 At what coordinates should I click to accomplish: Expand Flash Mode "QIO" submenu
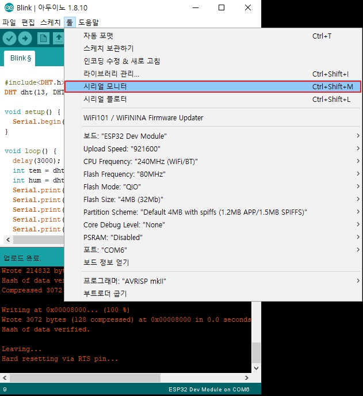click(x=213, y=186)
